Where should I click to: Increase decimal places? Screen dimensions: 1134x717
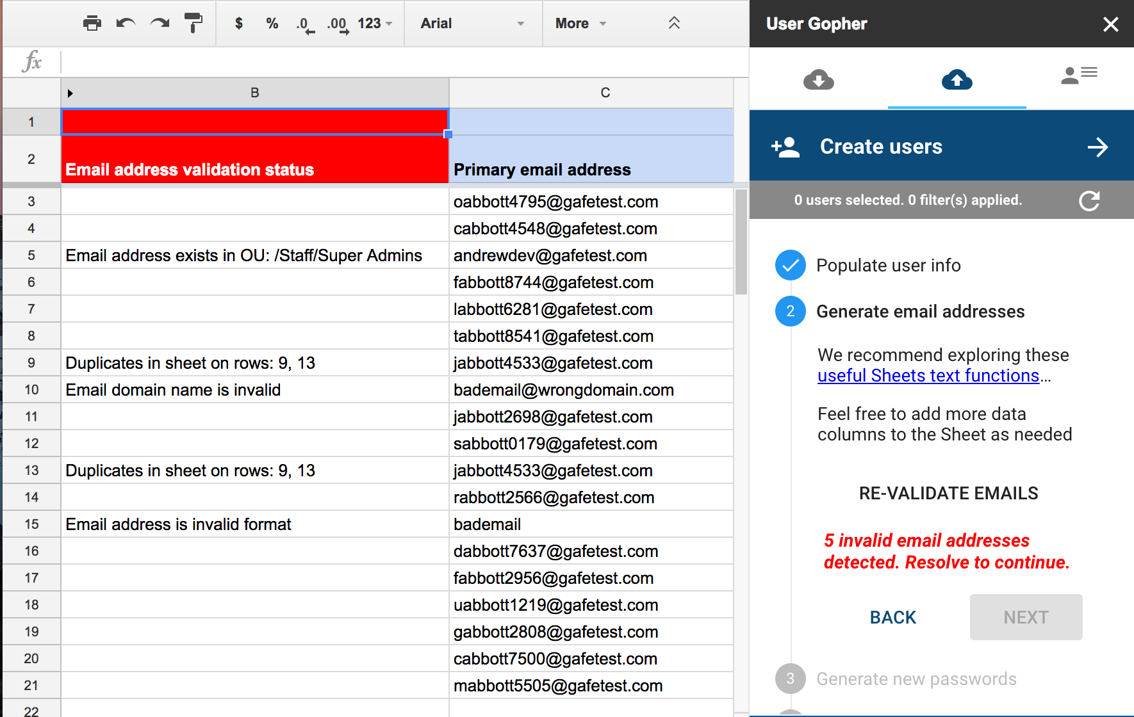point(338,25)
